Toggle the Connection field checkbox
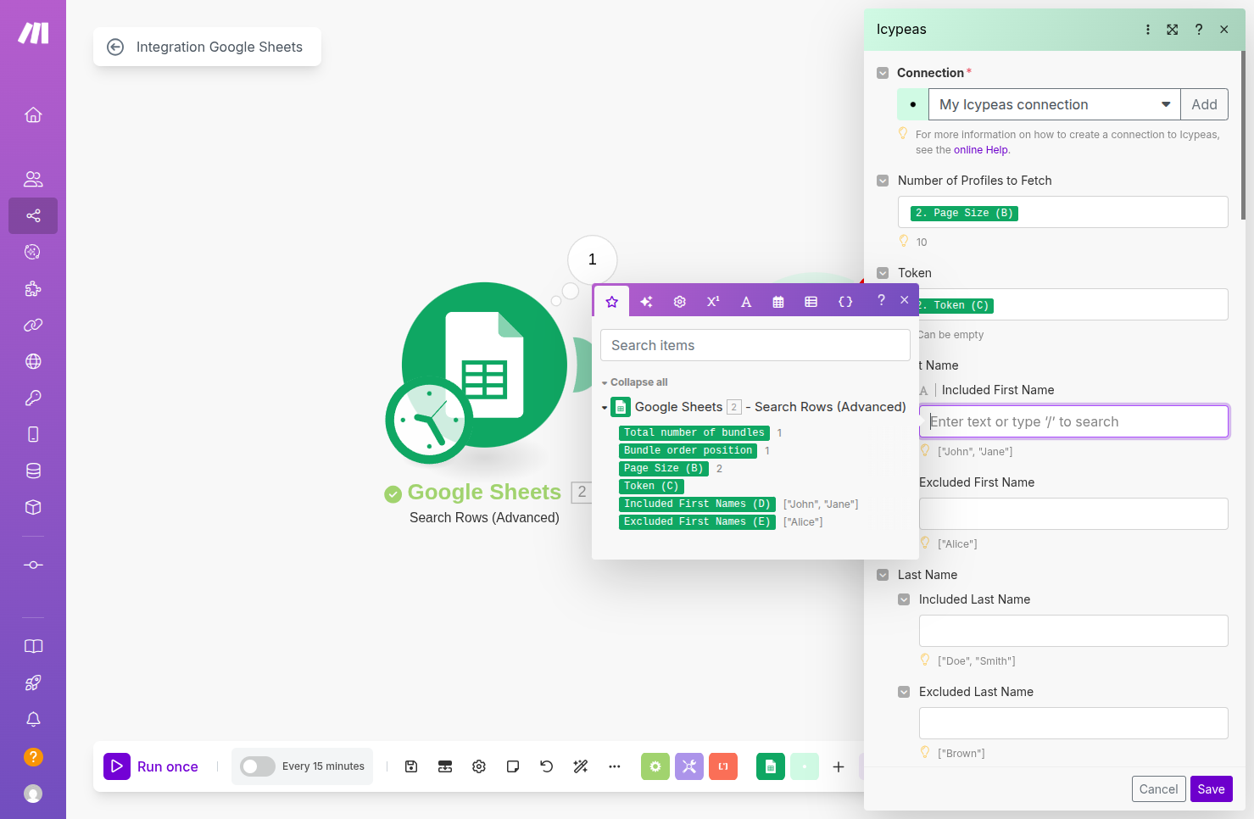This screenshot has width=1254, height=819. [x=883, y=73]
